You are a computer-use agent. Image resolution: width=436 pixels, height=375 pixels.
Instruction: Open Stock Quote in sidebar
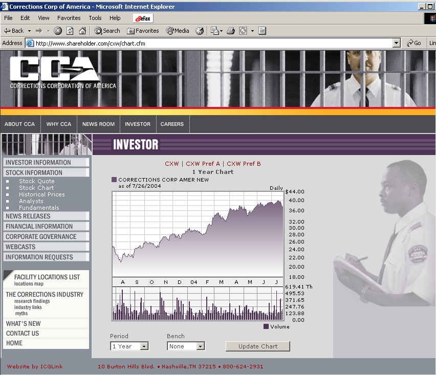coord(37,181)
